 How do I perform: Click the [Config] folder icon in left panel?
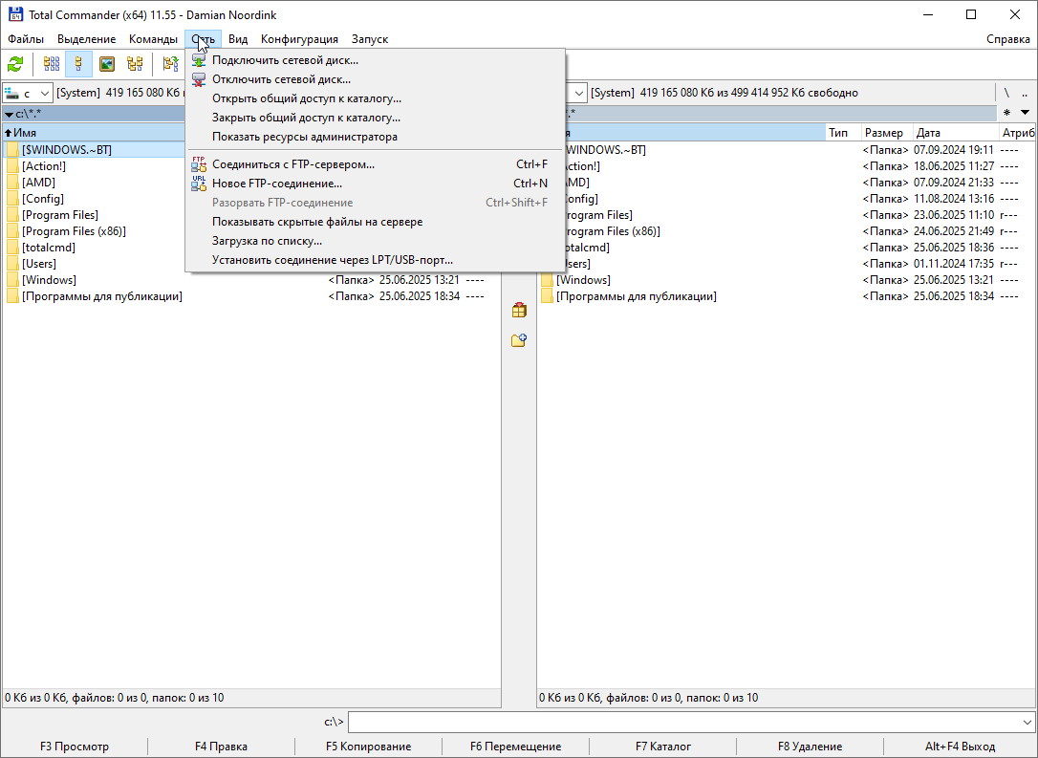point(12,199)
